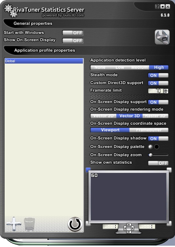
Task: Click the right OSD position coordinate field
Action: (147, 227)
